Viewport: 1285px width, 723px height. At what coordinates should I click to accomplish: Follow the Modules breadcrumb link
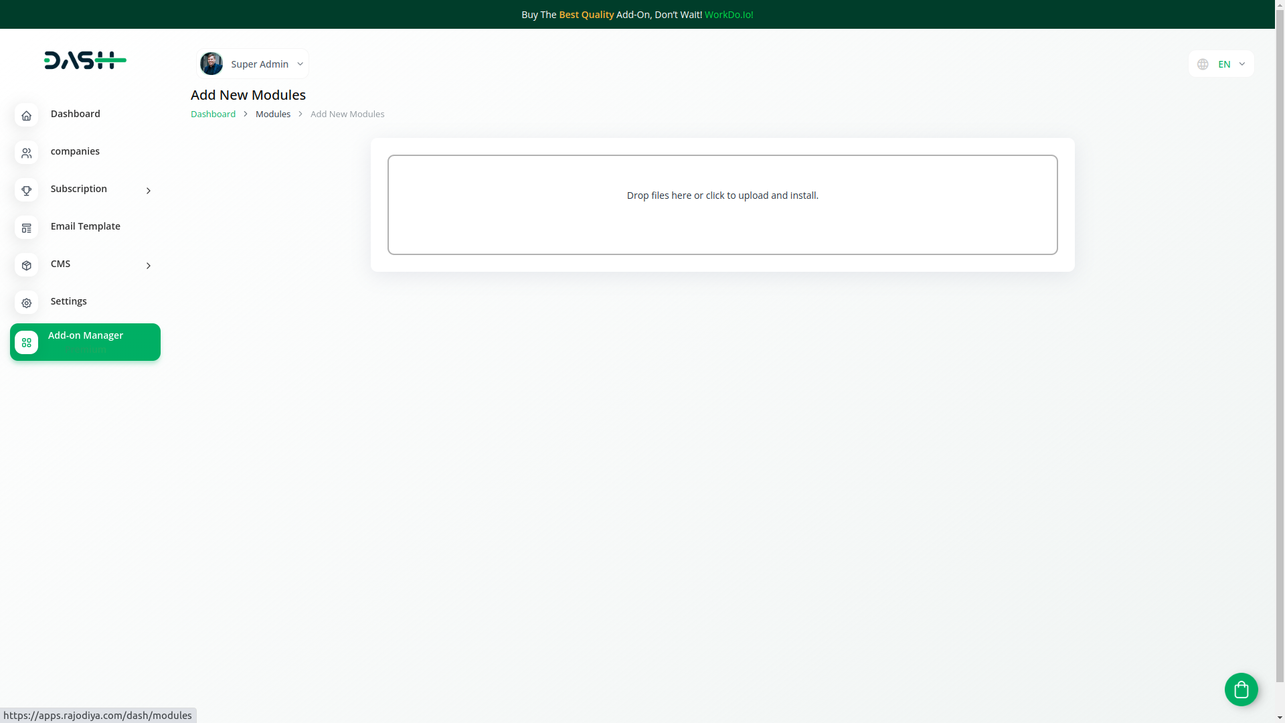tap(273, 114)
